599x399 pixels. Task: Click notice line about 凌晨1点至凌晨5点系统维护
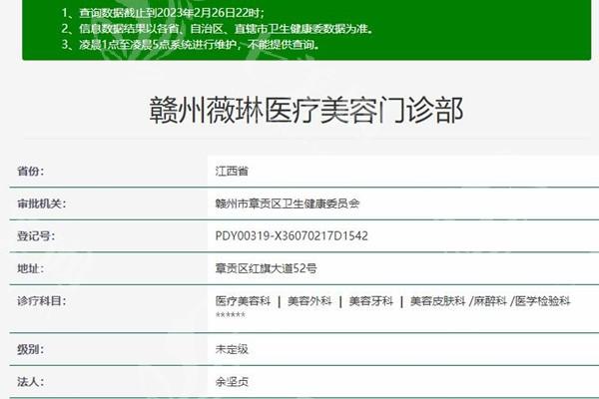191,45
